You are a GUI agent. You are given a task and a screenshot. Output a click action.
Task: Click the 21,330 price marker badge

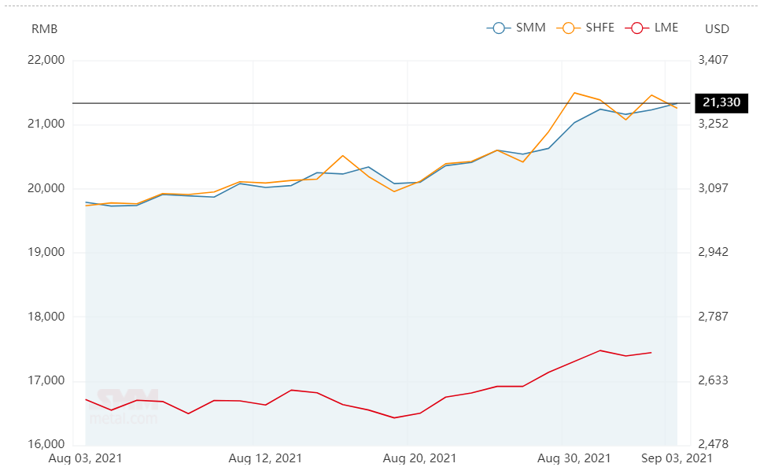721,103
